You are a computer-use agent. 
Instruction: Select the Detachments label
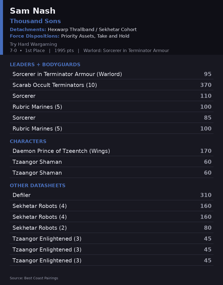[x=28, y=29]
